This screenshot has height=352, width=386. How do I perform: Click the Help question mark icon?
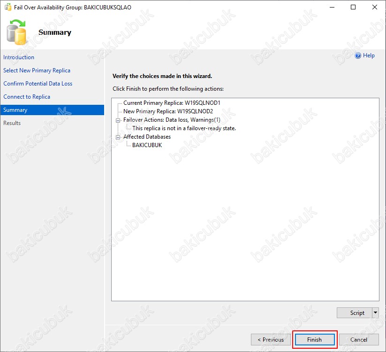pyautogui.click(x=358, y=55)
